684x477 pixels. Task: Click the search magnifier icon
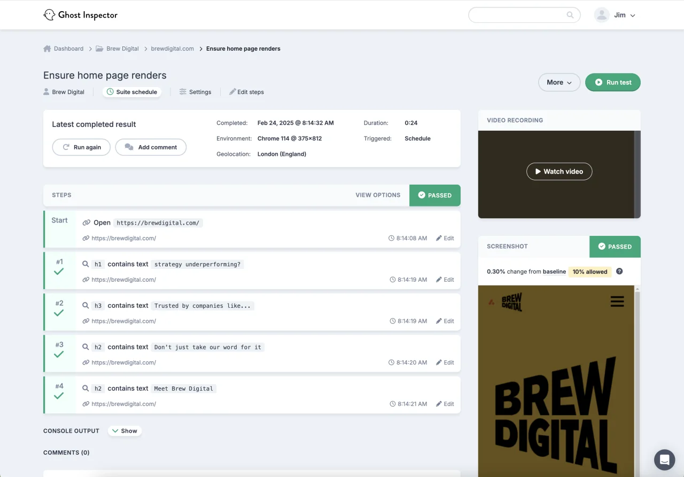(570, 15)
